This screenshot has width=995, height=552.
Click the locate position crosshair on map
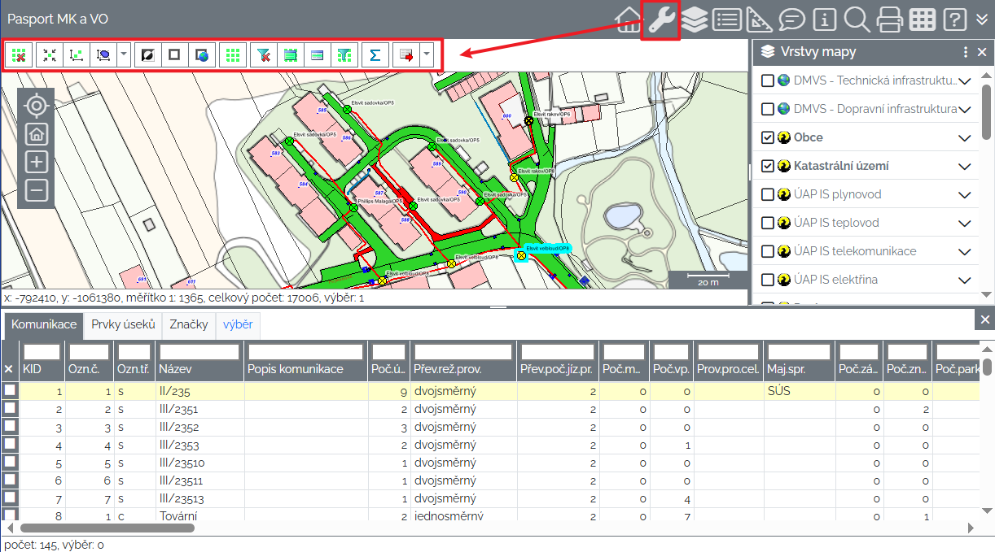(x=36, y=106)
